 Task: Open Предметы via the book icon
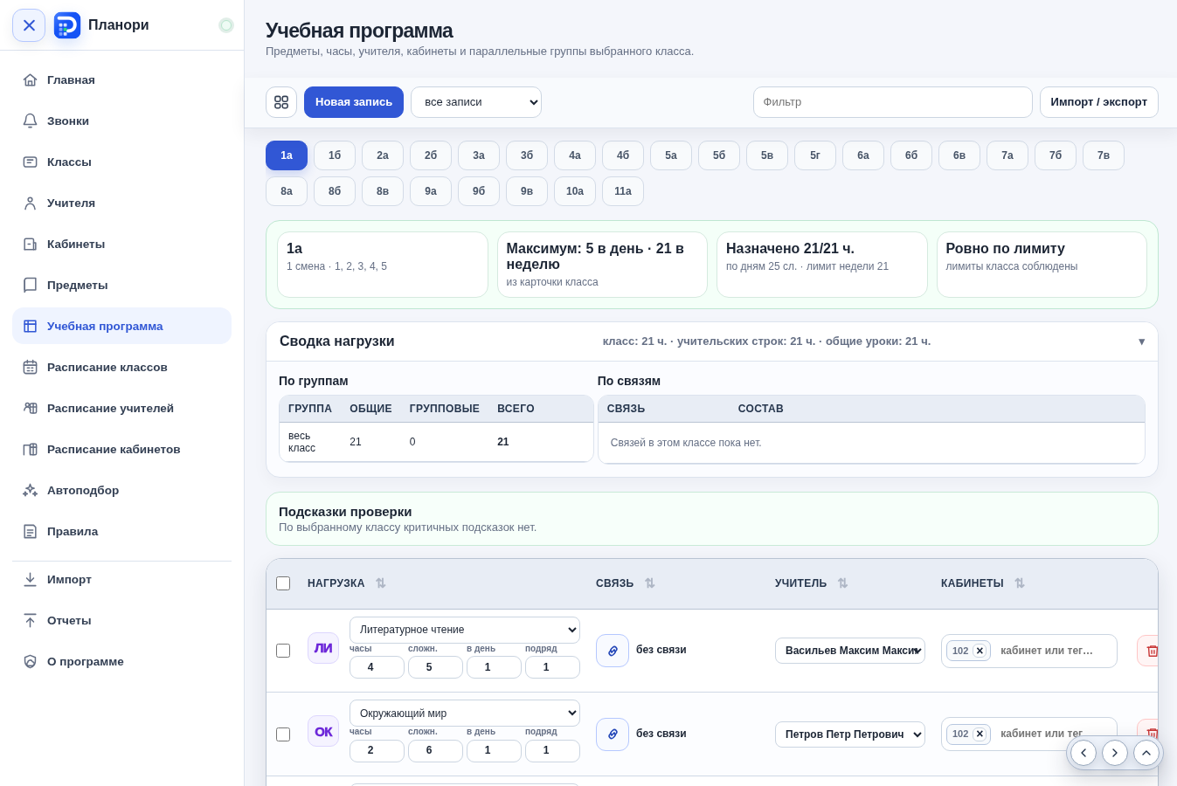click(x=30, y=285)
